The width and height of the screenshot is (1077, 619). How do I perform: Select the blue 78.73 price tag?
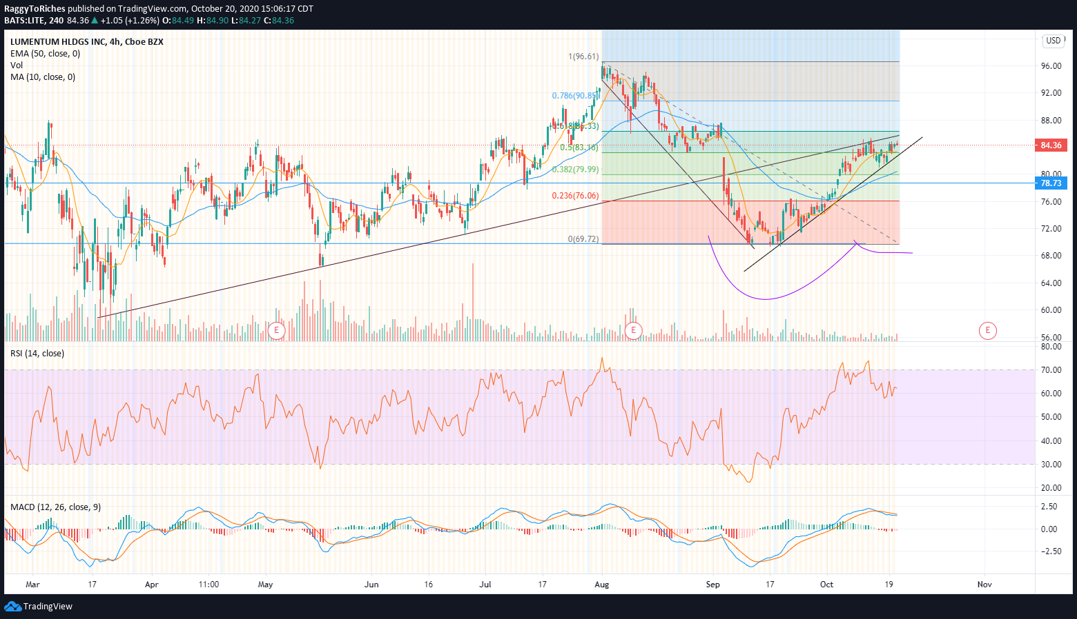coord(1050,183)
